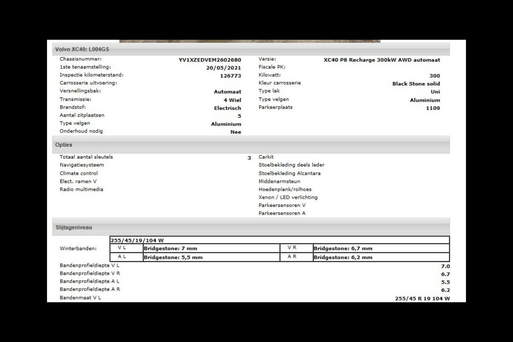513x342 pixels.
Task: Click the V L Bridgestone: 7 mm cell
Action: [x=211, y=248]
